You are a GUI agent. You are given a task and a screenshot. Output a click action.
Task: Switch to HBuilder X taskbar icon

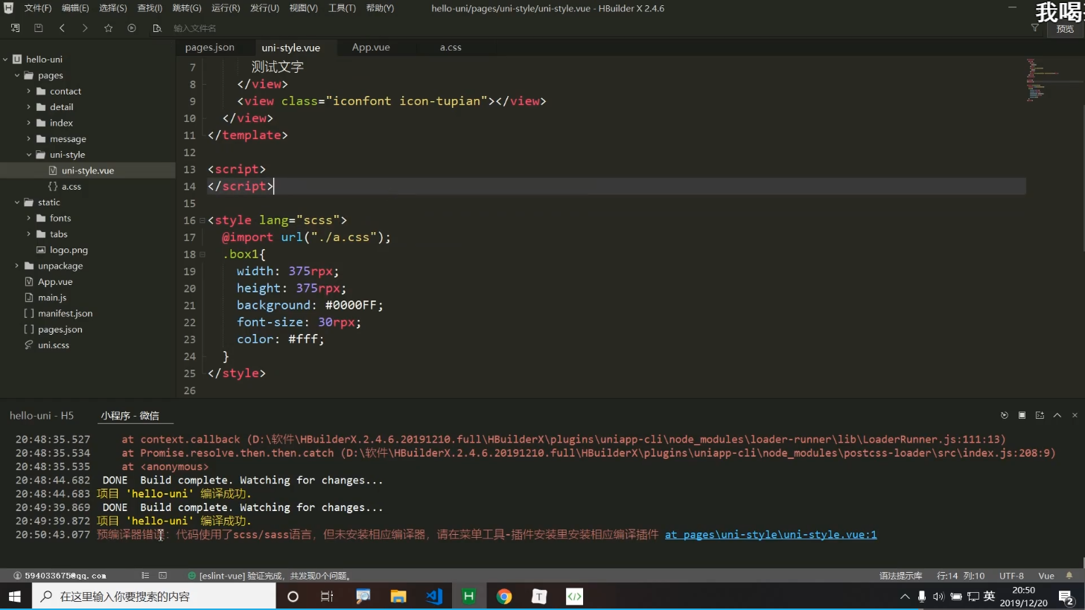pyautogui.click(x=469, y=597)
